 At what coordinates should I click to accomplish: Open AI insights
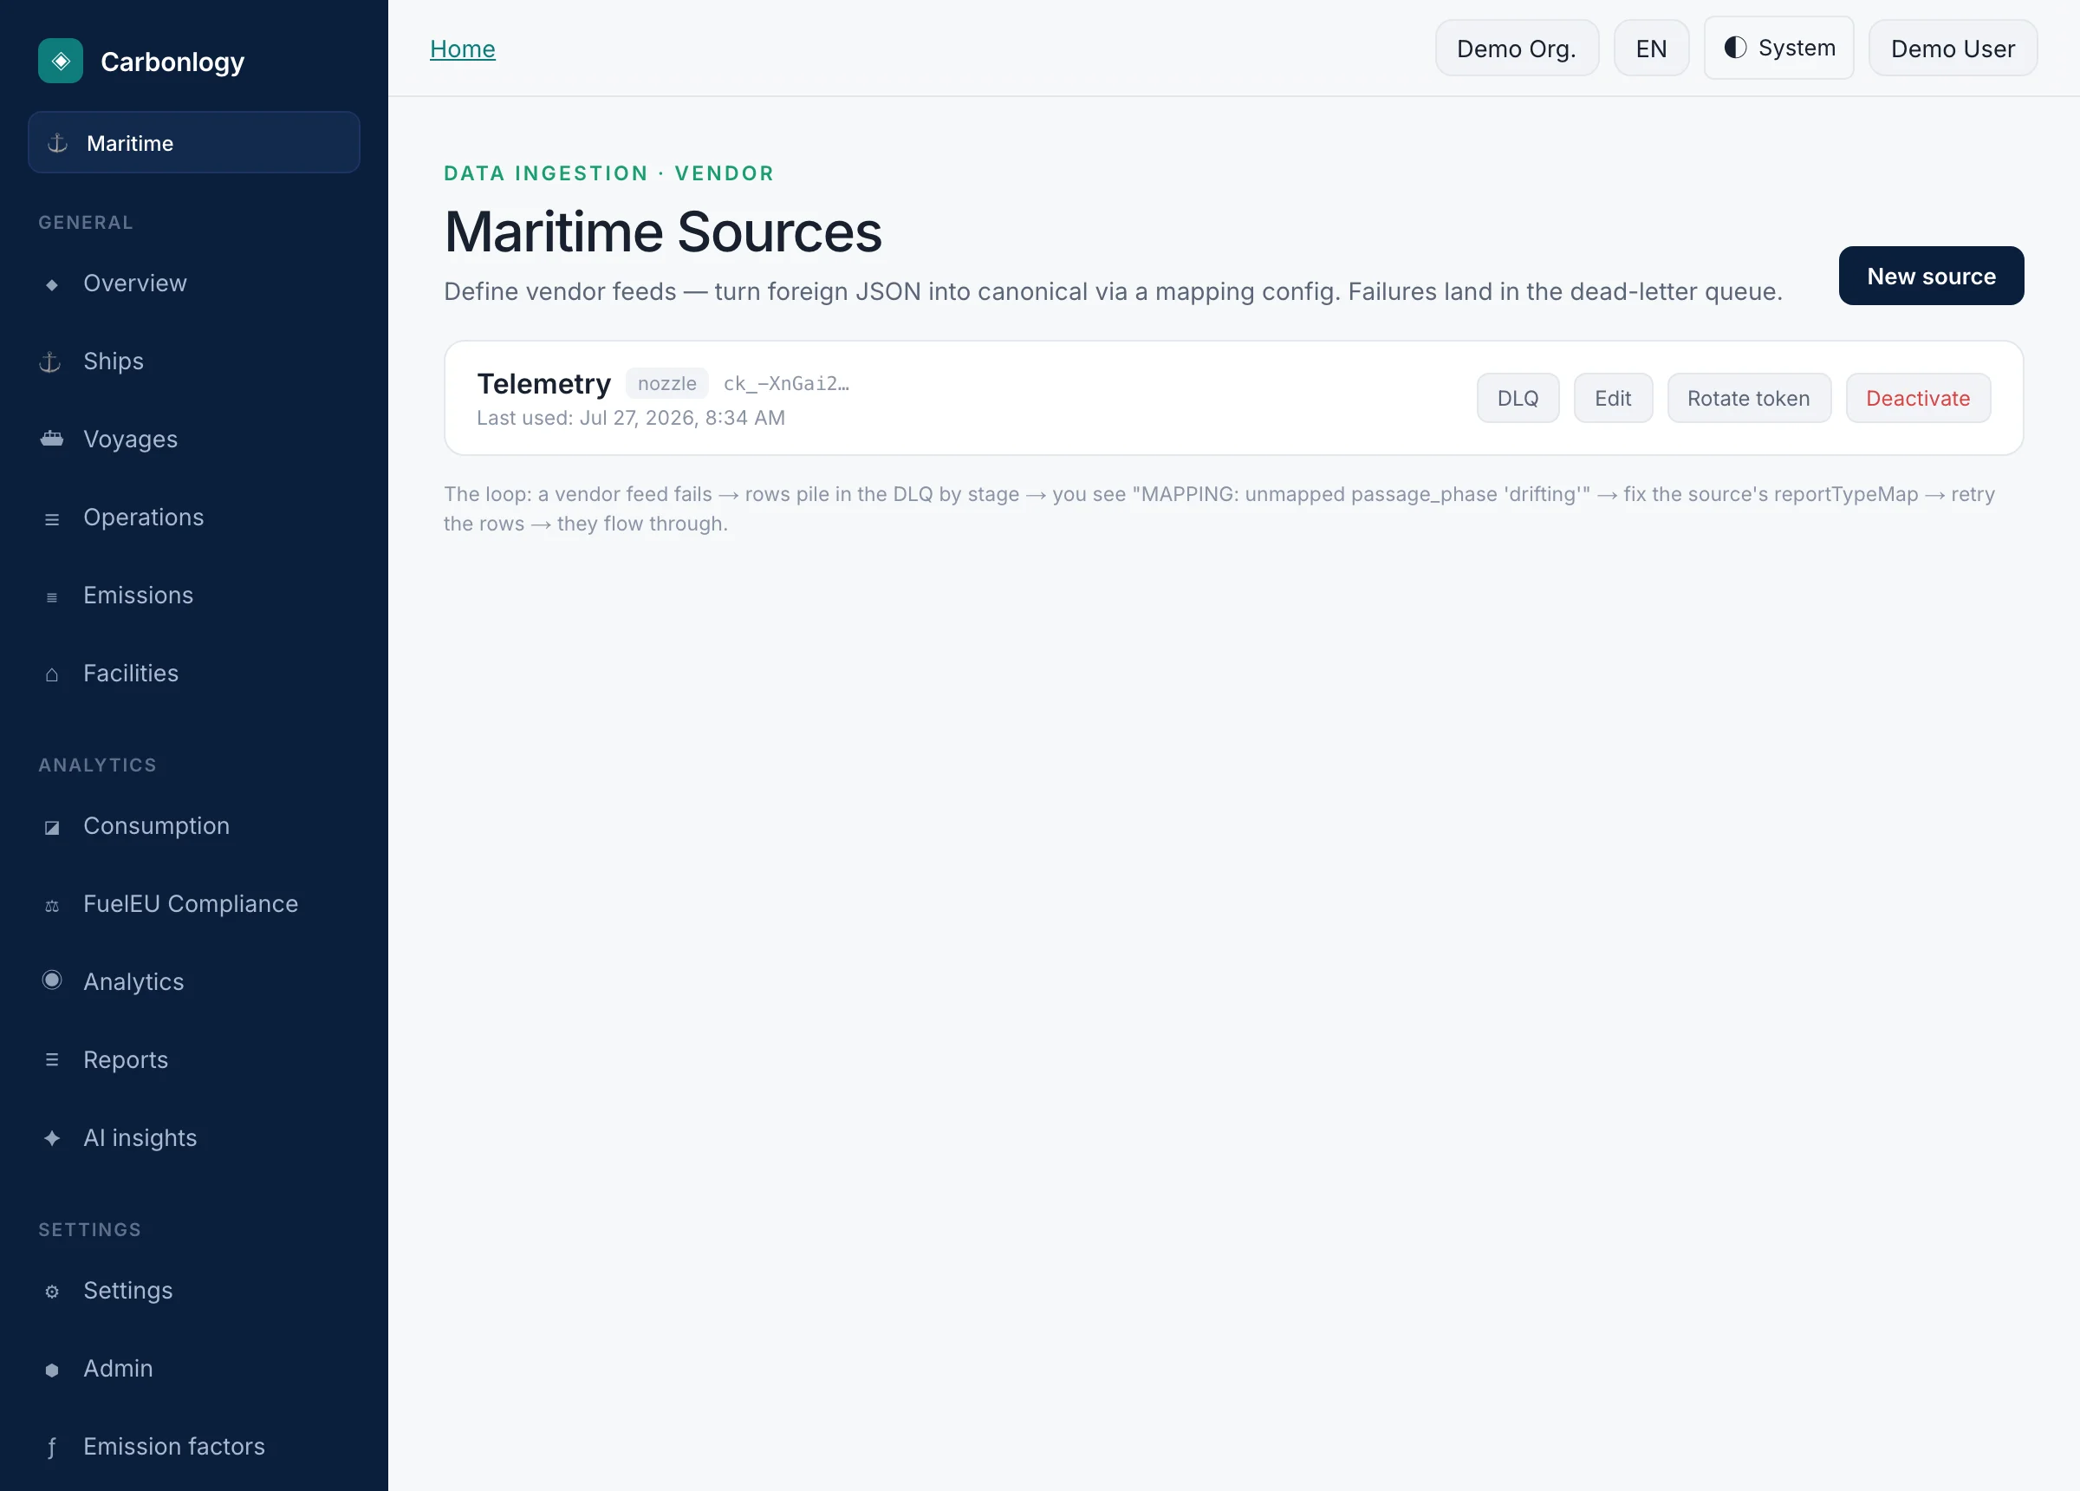point(193,1137)
